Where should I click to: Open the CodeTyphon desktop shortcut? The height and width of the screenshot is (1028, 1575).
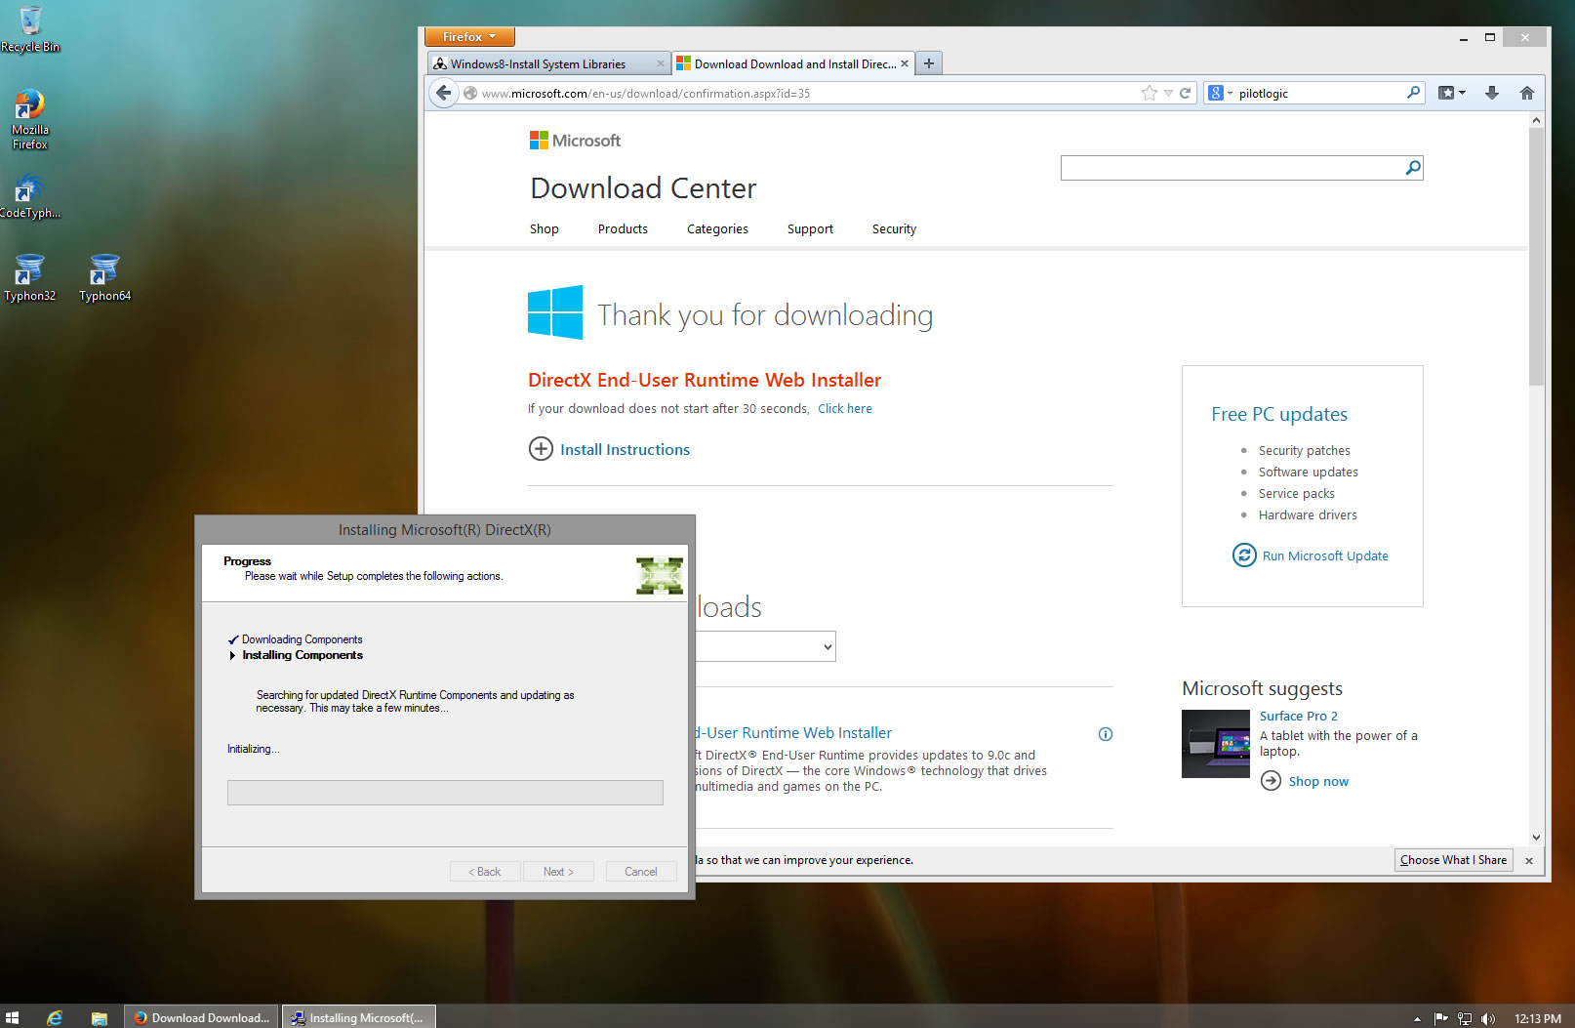[x=29, y=196]
